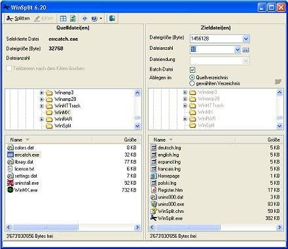
Task: Select the gewählten Verzeichnis radio button
Action: coord(192,83)
